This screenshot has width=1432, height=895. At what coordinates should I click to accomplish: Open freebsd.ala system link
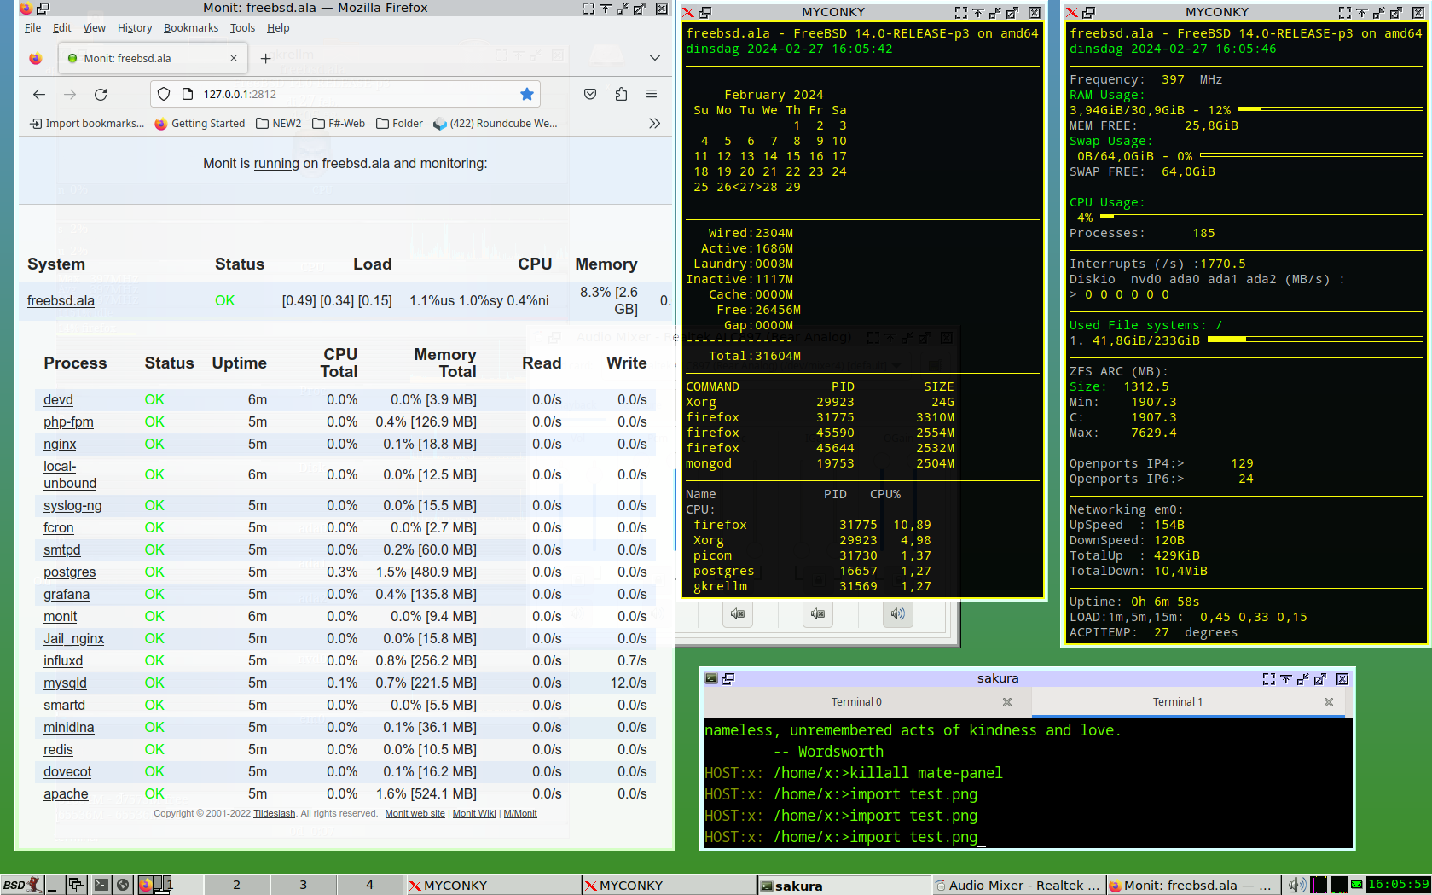pos(61,300)
